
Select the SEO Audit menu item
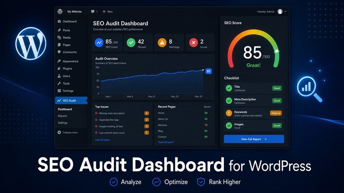[x=71, y=100]
